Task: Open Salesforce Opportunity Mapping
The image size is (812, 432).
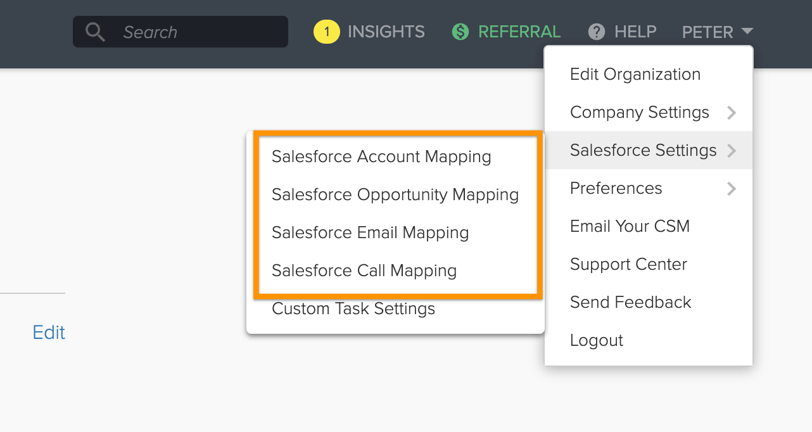Action: [395, 194]
